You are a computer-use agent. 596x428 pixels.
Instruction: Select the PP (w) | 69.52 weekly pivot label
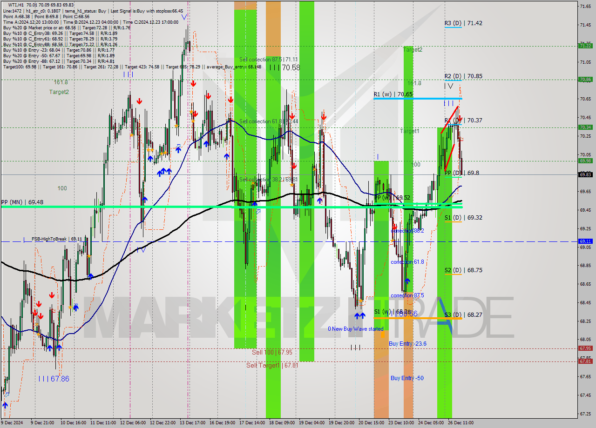click(x=393, y=198)
